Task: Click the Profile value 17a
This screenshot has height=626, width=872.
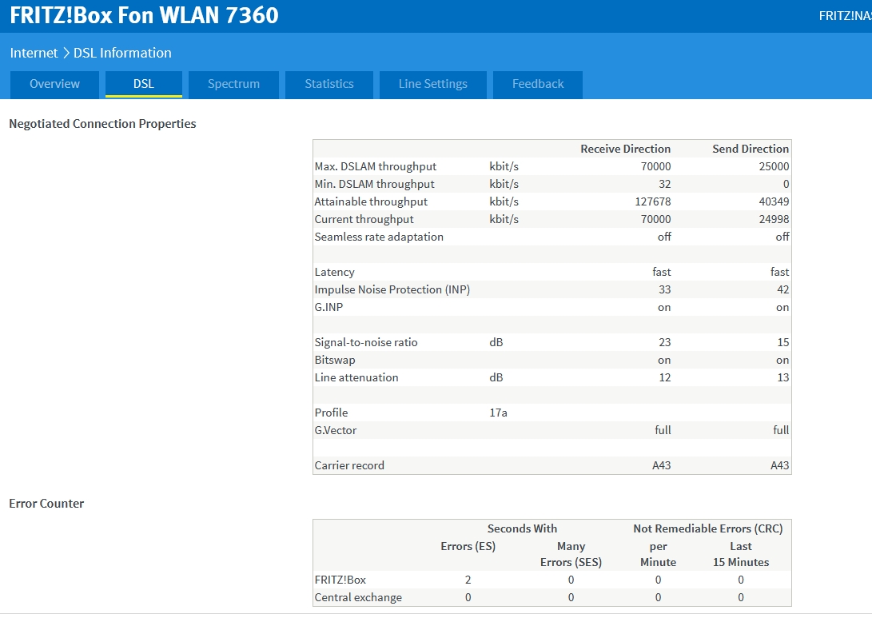Action: coord(498,413)
